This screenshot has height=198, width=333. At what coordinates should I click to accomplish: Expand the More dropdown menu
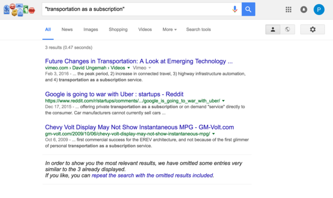(x=170, y=30)
